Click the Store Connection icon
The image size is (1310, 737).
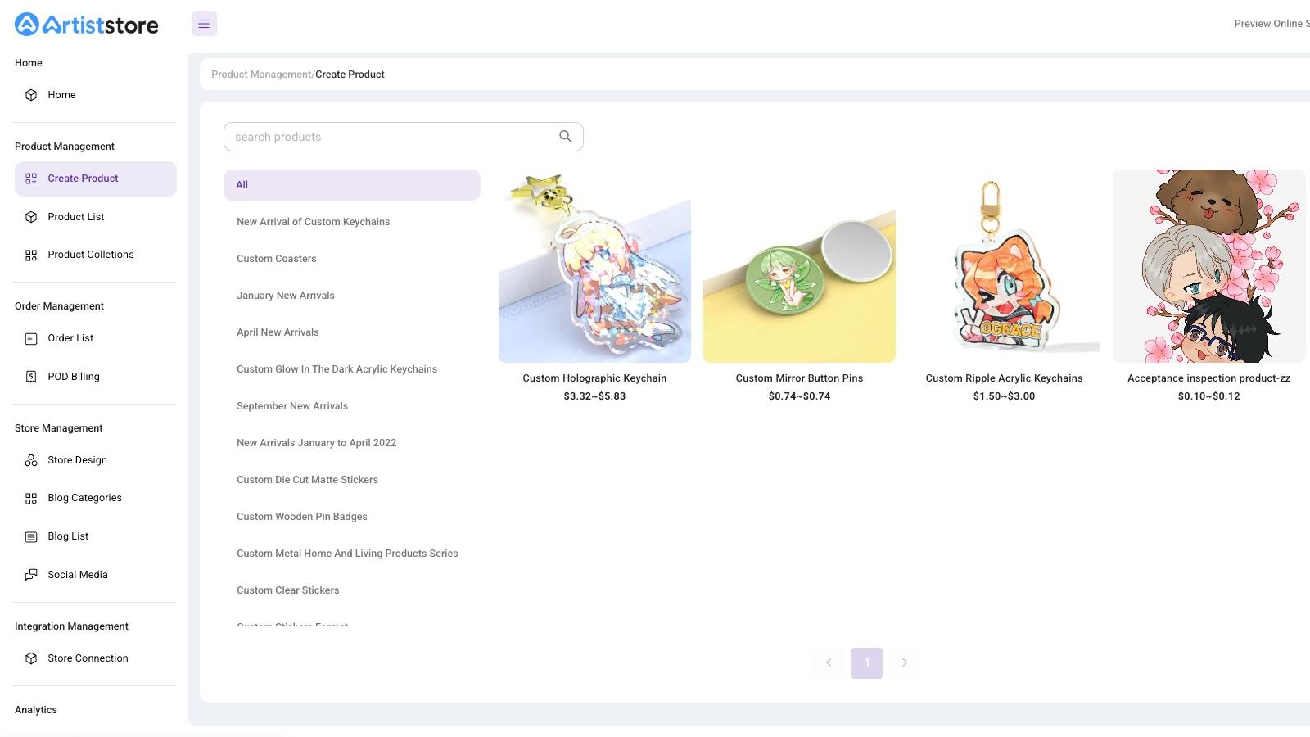(30, 658)
